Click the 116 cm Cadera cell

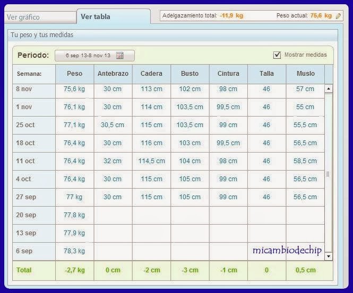(x=151, y=143)
